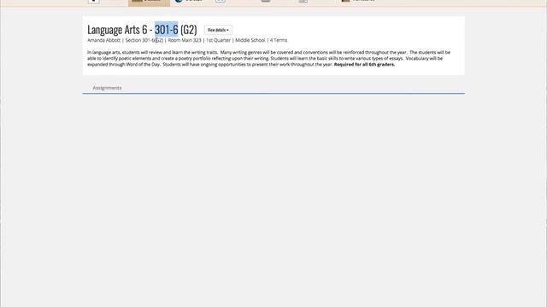Screen dimensions: 547x307
Task: Click the Room Main 323 text
Action: coord(185,40)
